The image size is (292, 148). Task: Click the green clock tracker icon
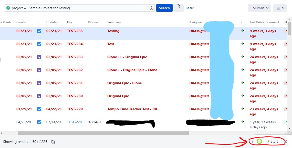(x=259, y=141)
